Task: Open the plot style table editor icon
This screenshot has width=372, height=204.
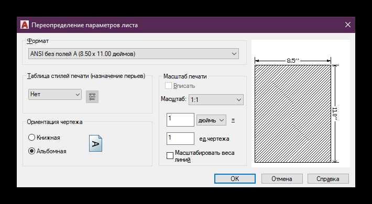Action: click(x=92, y=96)
